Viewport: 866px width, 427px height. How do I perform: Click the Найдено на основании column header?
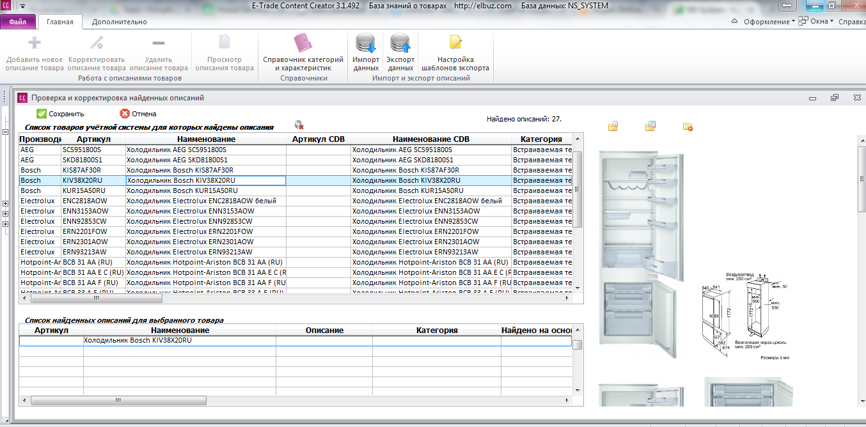pos(536,330)
